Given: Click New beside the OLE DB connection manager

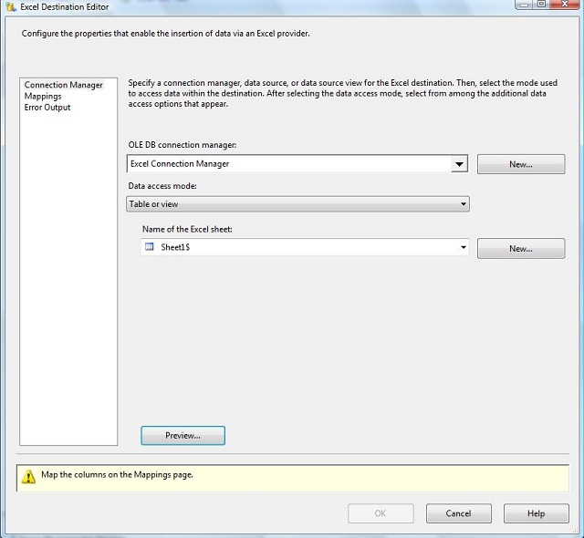Looking at the screenshot, I should click(x=520, y=164).
